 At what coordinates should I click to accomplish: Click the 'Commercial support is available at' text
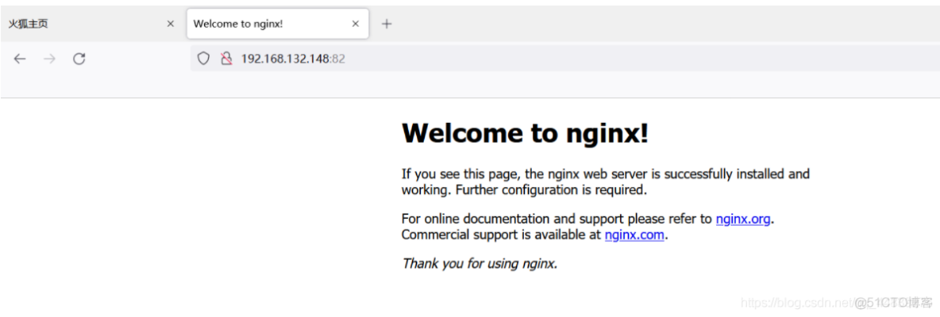[502, 235]
